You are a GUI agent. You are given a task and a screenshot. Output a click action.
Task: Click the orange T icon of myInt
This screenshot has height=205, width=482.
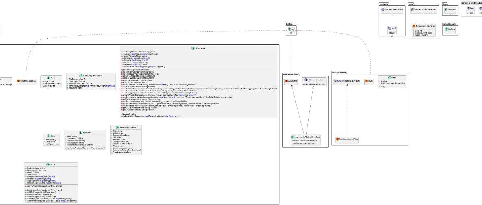pyautogui.click(x=367, y=80)
